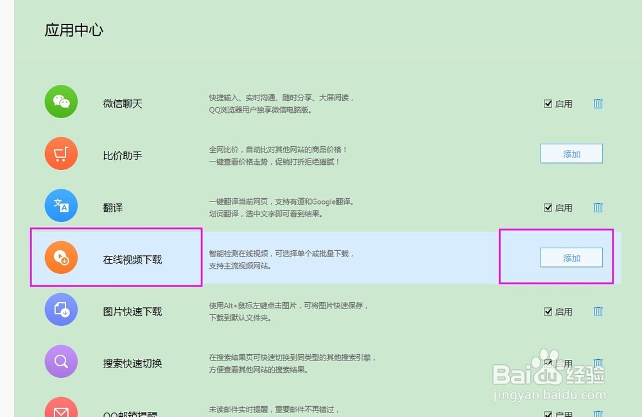Disable 启用 for 搜索快速切换
642x417 pixels.
coord(548,363)
